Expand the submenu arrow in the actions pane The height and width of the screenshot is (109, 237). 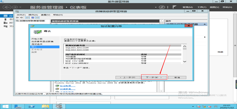[x=205, y=37]
